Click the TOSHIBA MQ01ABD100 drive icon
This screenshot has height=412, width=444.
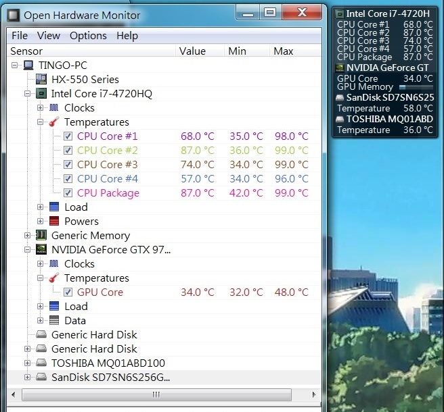click(41, 363)
